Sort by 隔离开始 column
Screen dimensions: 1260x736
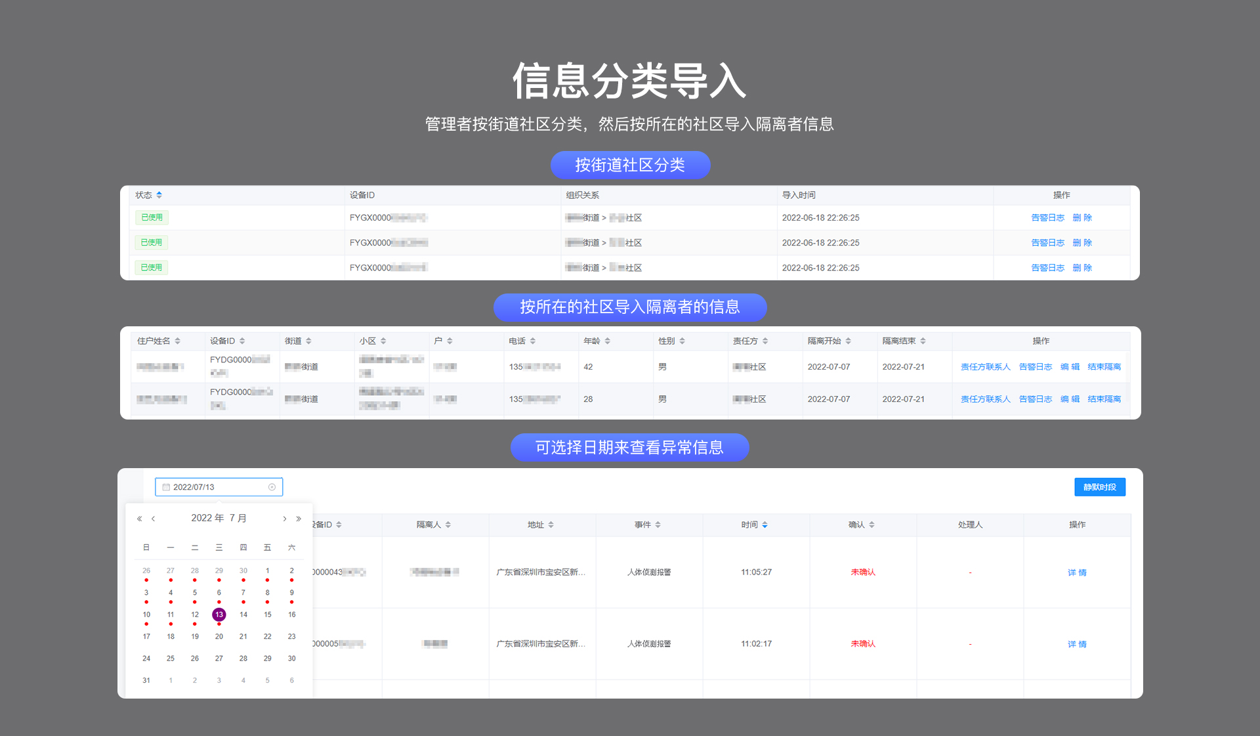849,341
